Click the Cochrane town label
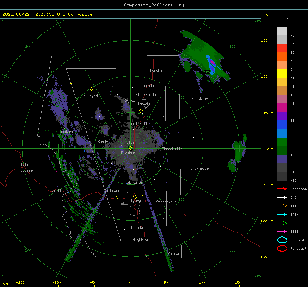308x287 pixels. pos(112,191)
